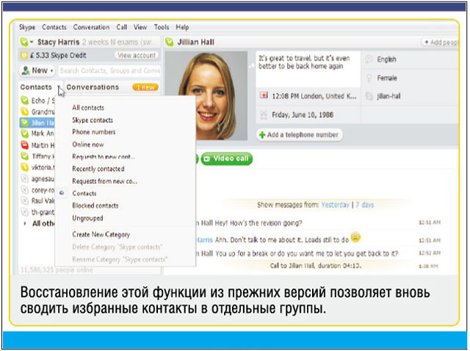
Task: Click offline icon of corey-ro contact
Action: [24, 190]
